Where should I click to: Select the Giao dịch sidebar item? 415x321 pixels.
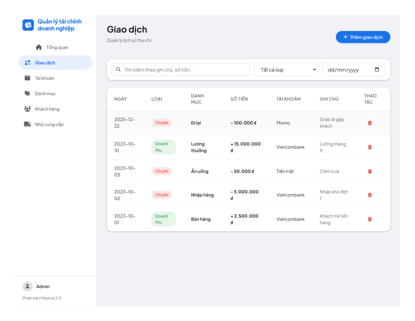[56, 63]
